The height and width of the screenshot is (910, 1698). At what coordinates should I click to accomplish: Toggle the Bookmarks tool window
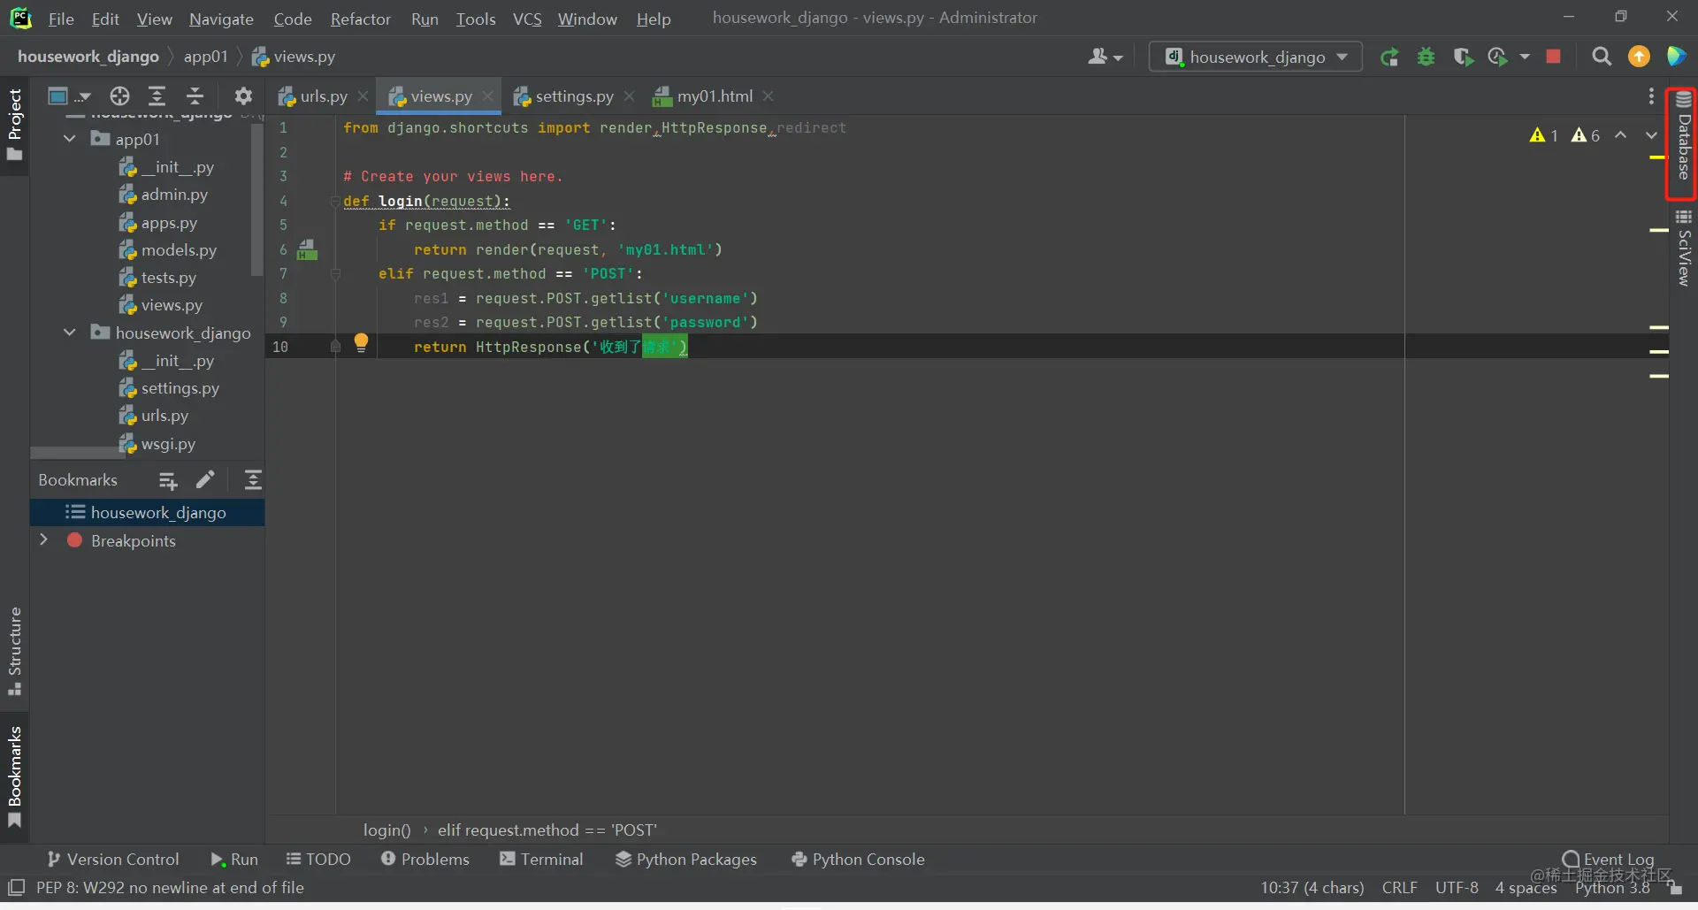(x=14, y=776)
